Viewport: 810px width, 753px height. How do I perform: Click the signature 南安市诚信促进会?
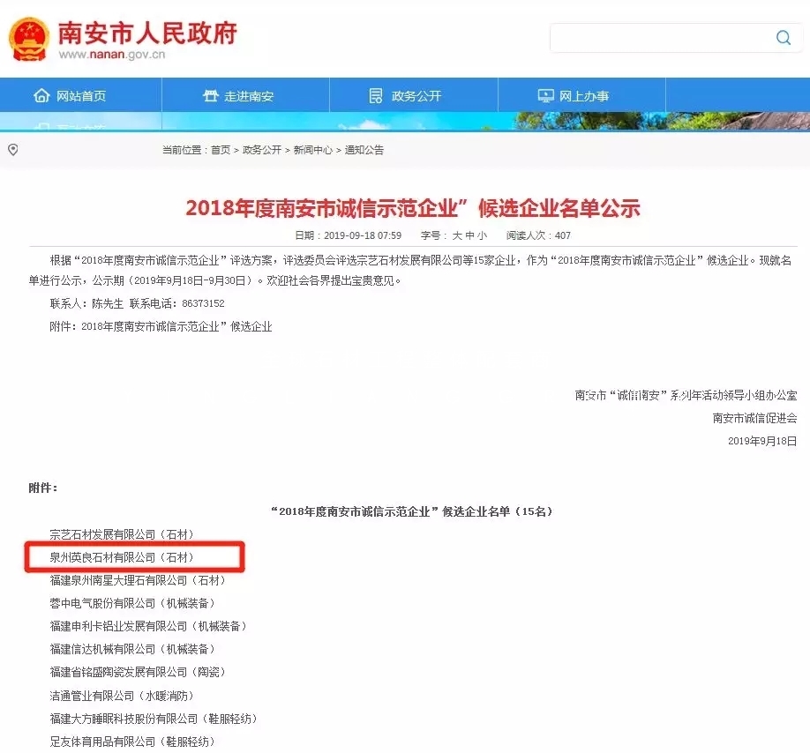point(754,418)
